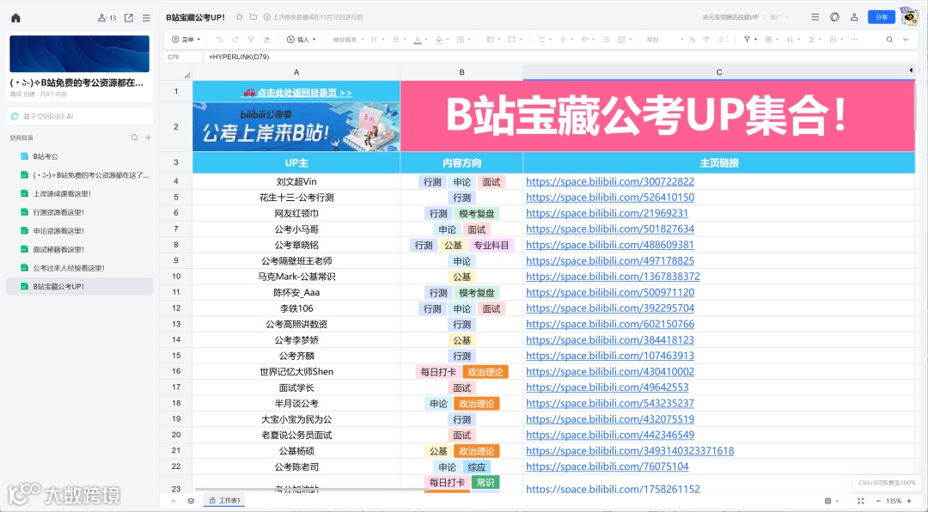The image size is (928, 512).
Task: Open 半月谈公考 bilibili space link
Action: click(609, 403)
